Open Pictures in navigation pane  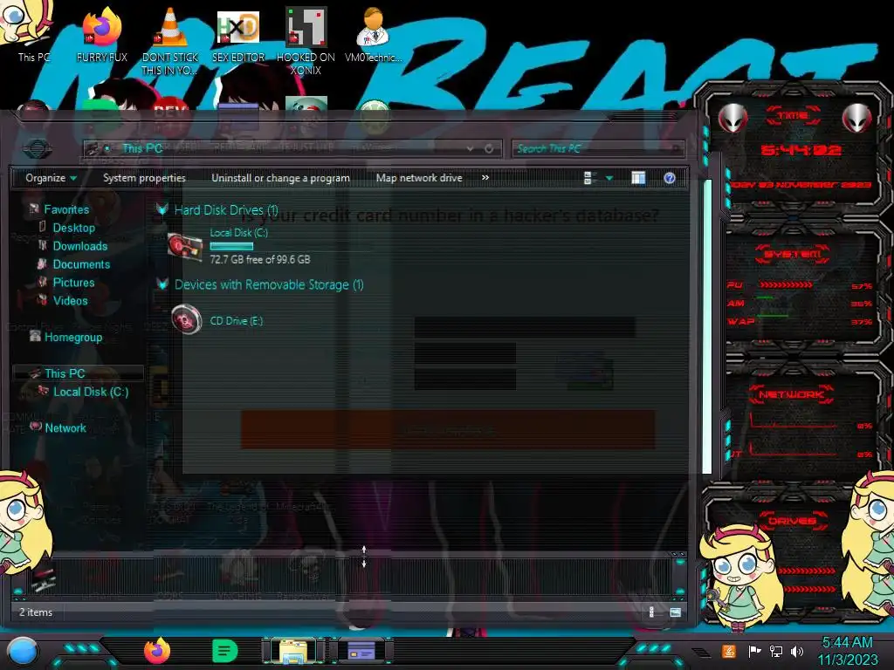point(73,282)
